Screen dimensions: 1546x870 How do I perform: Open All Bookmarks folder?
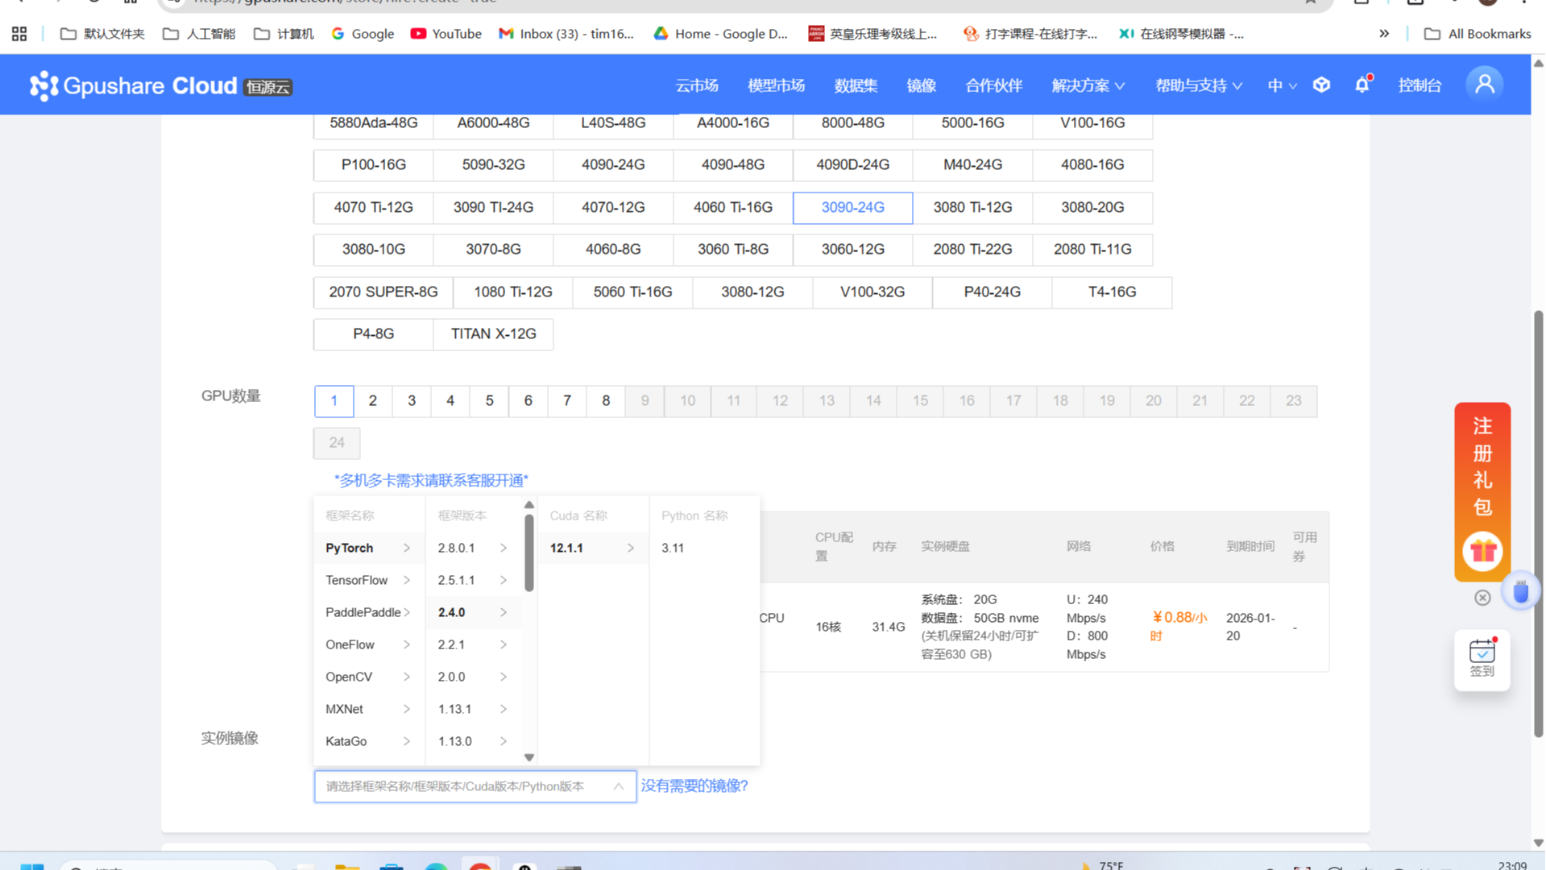(x=1478, y=34)
